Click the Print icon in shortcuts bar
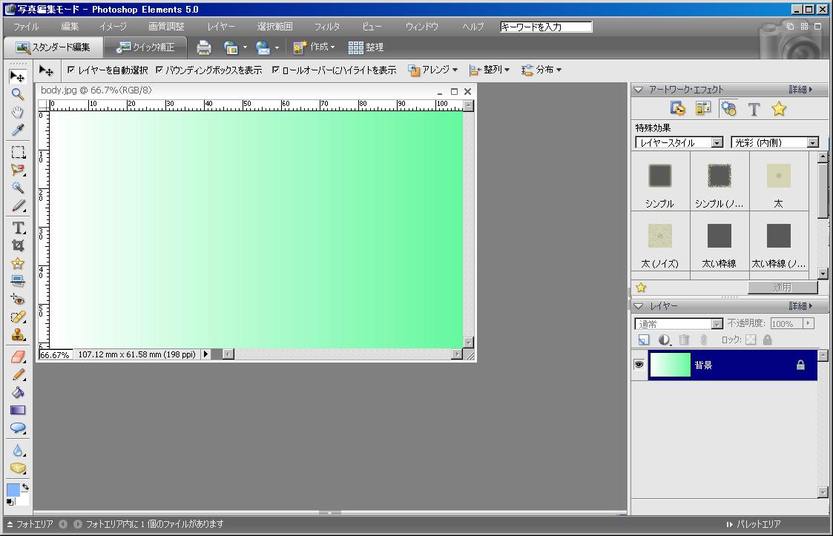This screenshot has width=833, height=536. tap(204, 47)
